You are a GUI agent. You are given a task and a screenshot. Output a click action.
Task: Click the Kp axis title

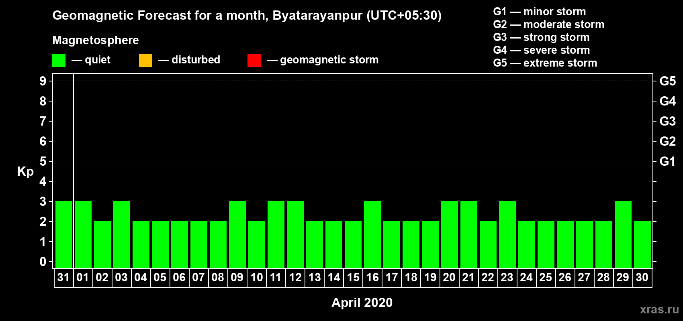25,172
